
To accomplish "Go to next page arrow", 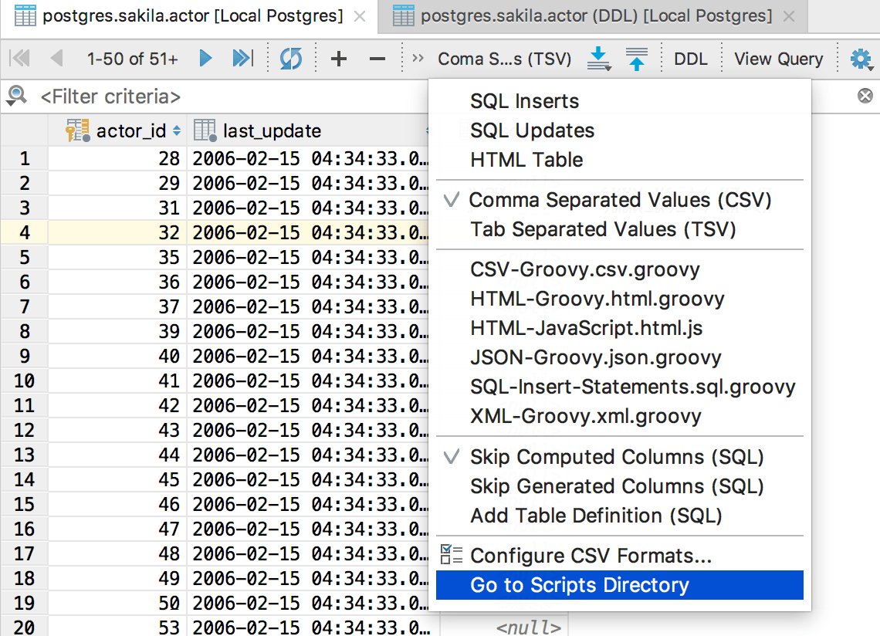I will click(x=205, y=59).
